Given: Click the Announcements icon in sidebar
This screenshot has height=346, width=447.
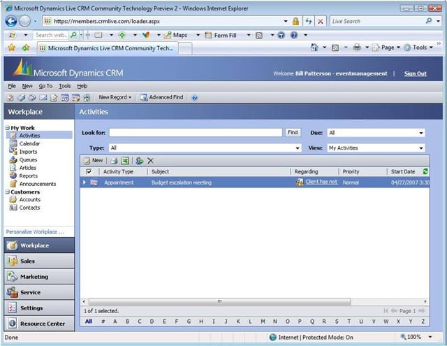Looking at the screenshot, I should [x=13, y=184].
